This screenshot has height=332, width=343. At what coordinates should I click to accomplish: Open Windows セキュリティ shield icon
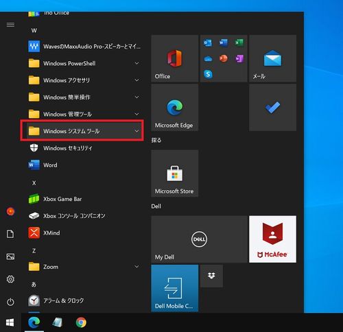[x=34, y=148]
